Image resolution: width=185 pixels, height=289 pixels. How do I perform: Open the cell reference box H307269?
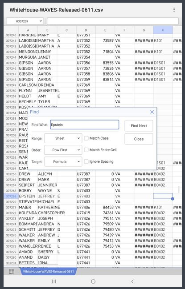(25, 21)
